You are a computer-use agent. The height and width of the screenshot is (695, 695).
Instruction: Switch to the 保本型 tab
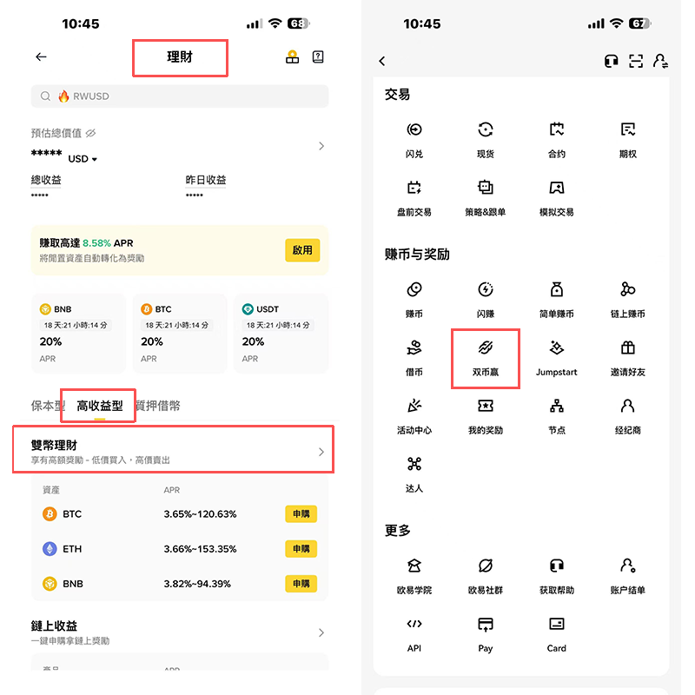(47, 406)
